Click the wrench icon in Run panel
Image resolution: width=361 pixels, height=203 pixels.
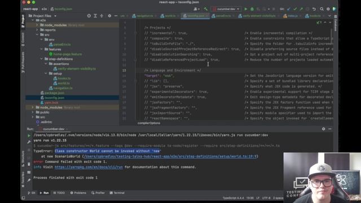(29, 142)
